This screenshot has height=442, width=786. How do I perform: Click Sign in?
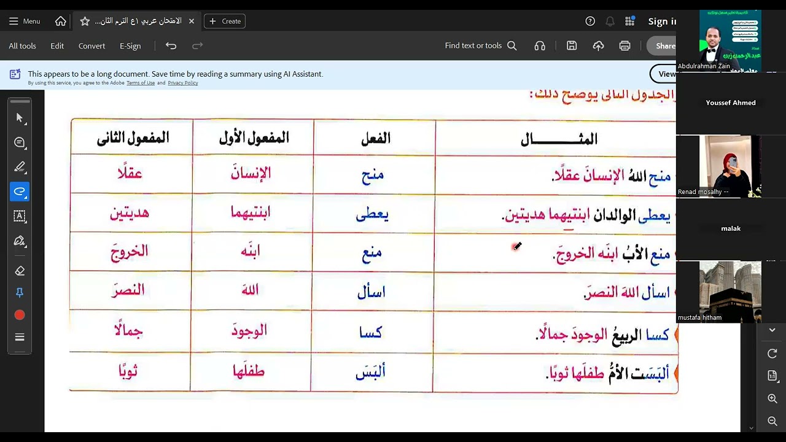[x=662, y=21]
